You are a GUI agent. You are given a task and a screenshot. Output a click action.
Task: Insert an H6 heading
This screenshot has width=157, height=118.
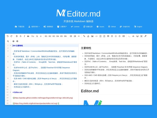tap(65, 36)
